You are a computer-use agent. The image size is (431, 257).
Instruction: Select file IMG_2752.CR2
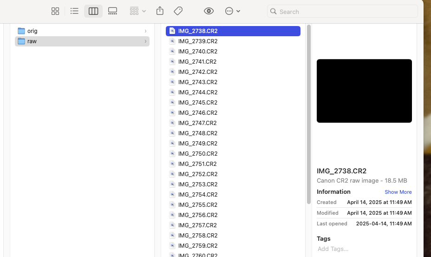pos(233,174)
